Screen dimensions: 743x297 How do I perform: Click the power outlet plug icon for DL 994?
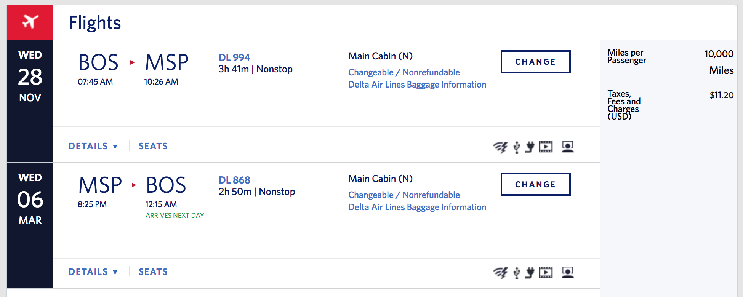tap(530, 147)
